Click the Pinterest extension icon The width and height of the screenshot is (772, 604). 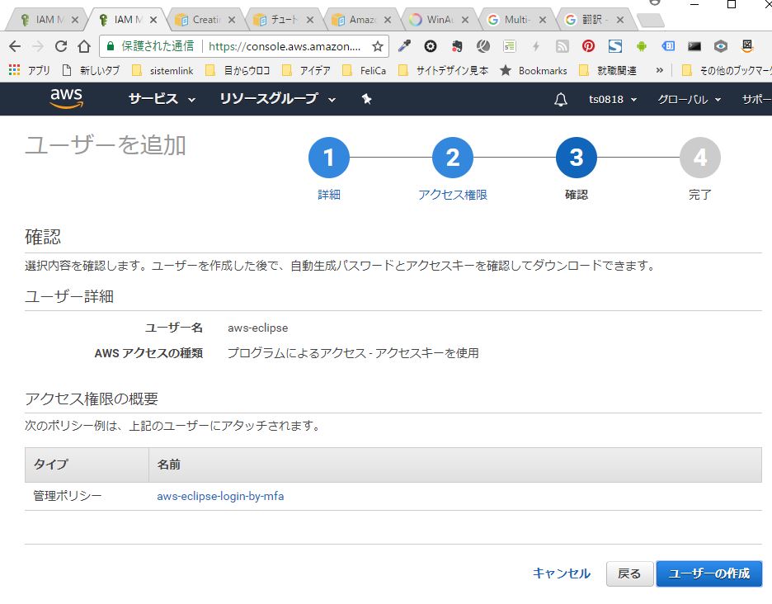point(588,46)
